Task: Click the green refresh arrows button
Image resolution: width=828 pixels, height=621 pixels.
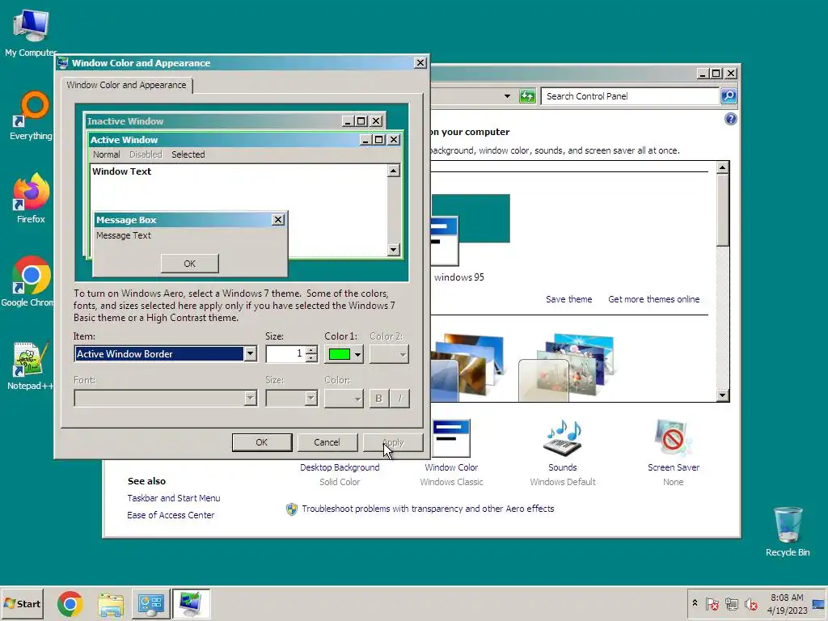Action: click(527, 96)
